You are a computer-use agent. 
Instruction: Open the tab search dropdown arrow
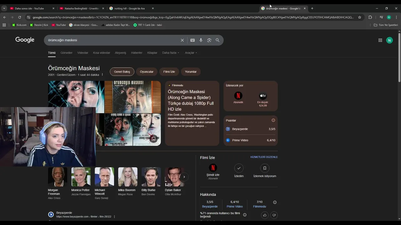point(4,8)
